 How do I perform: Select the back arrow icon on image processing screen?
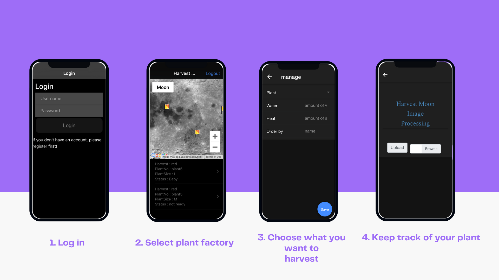385,74
